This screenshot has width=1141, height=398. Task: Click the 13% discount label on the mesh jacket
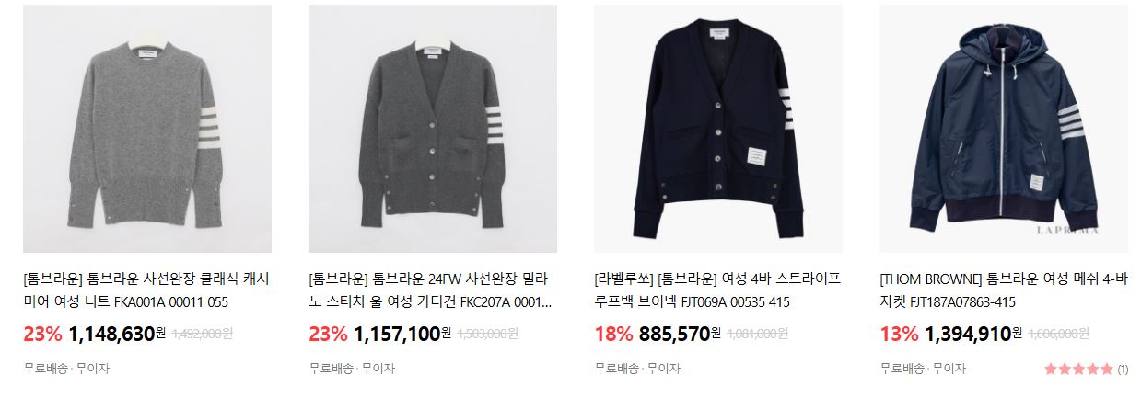point(899,334)
